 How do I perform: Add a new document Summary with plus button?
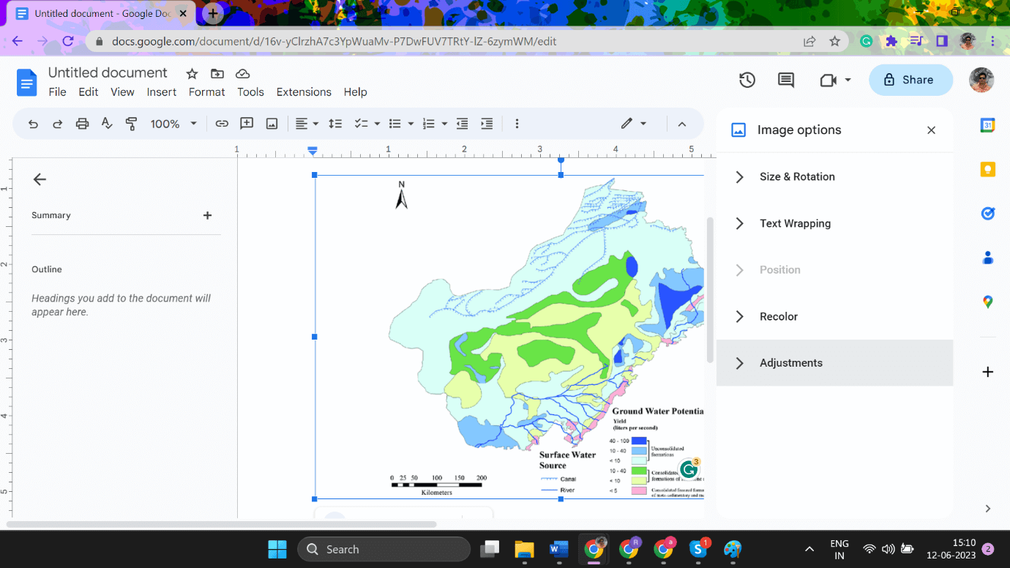tap(207, 215)
